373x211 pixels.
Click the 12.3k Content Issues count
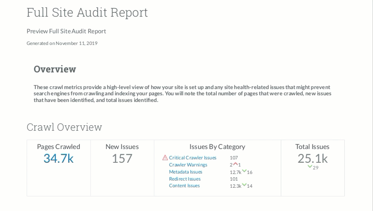pyautogui.click(x=235, y=186)
